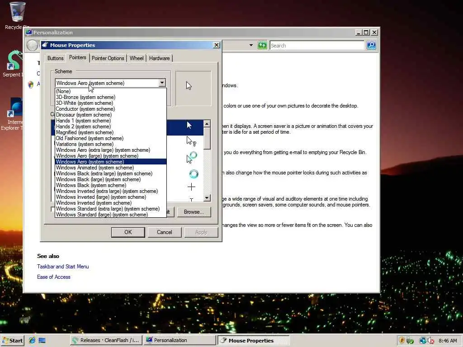The image size is (463, 347).
Task: Click OK in Mouse Properties
Action: pos(128,232)
